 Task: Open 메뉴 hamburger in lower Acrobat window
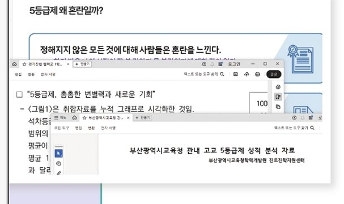coord(60,118)
